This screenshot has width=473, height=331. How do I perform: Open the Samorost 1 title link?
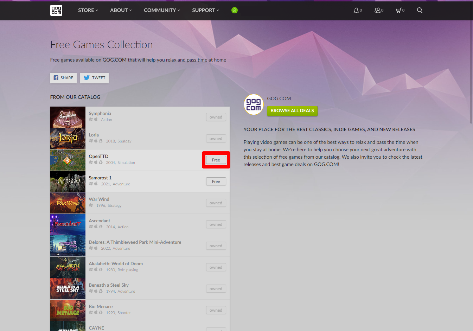[100, 178]
